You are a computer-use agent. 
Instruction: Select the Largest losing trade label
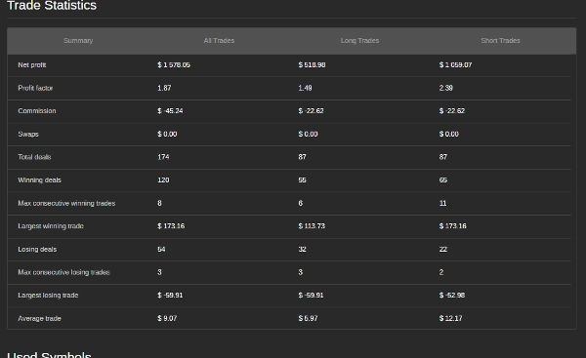click(48, 296)
